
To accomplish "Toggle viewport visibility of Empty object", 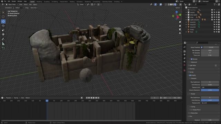I will [x=217, y=30].
